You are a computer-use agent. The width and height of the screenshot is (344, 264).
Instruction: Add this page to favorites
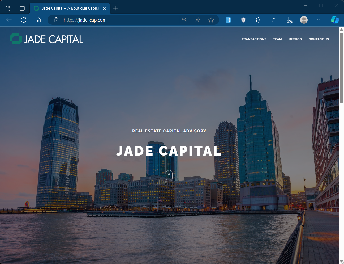point(211,20)
